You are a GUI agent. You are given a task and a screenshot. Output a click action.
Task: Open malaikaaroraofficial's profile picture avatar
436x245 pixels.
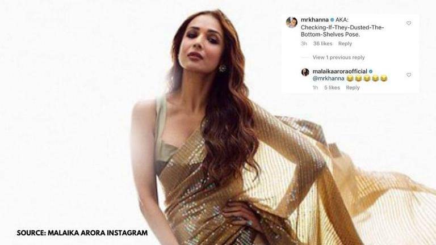tap(305, 72)
